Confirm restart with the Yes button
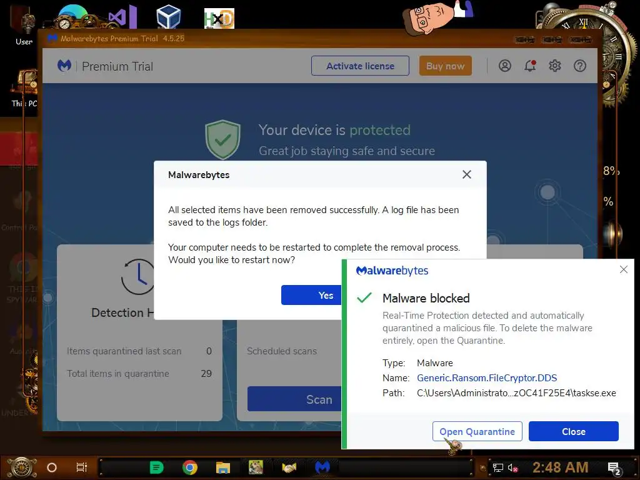640x480 pixels. point(311,295)
